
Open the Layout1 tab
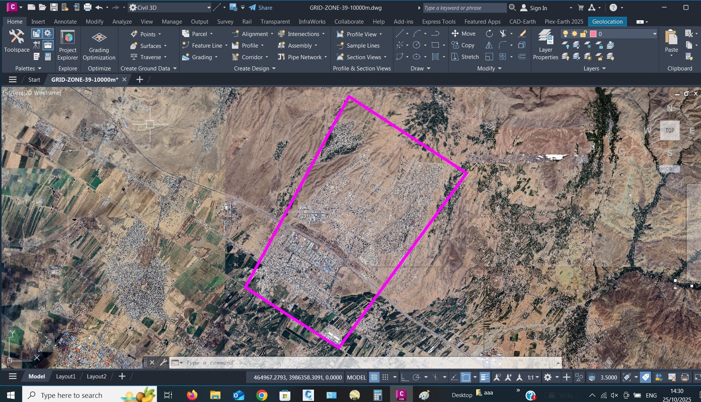66,377
